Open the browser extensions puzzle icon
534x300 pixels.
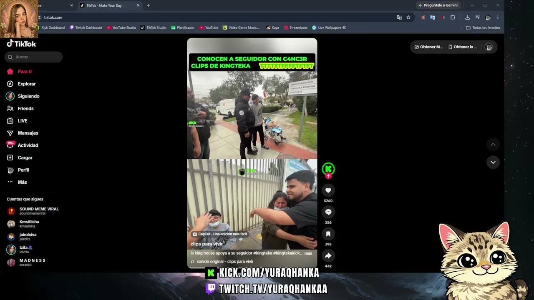pos(453,17)
